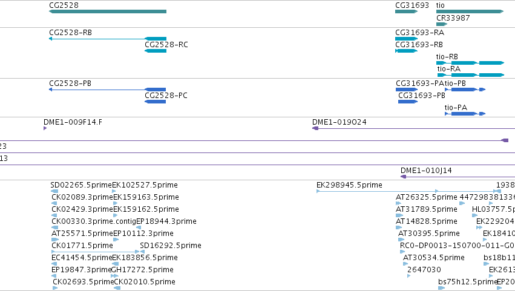Click EST EK298945.5prime
This screenshot has height=291, width=515.
(349, 185)
